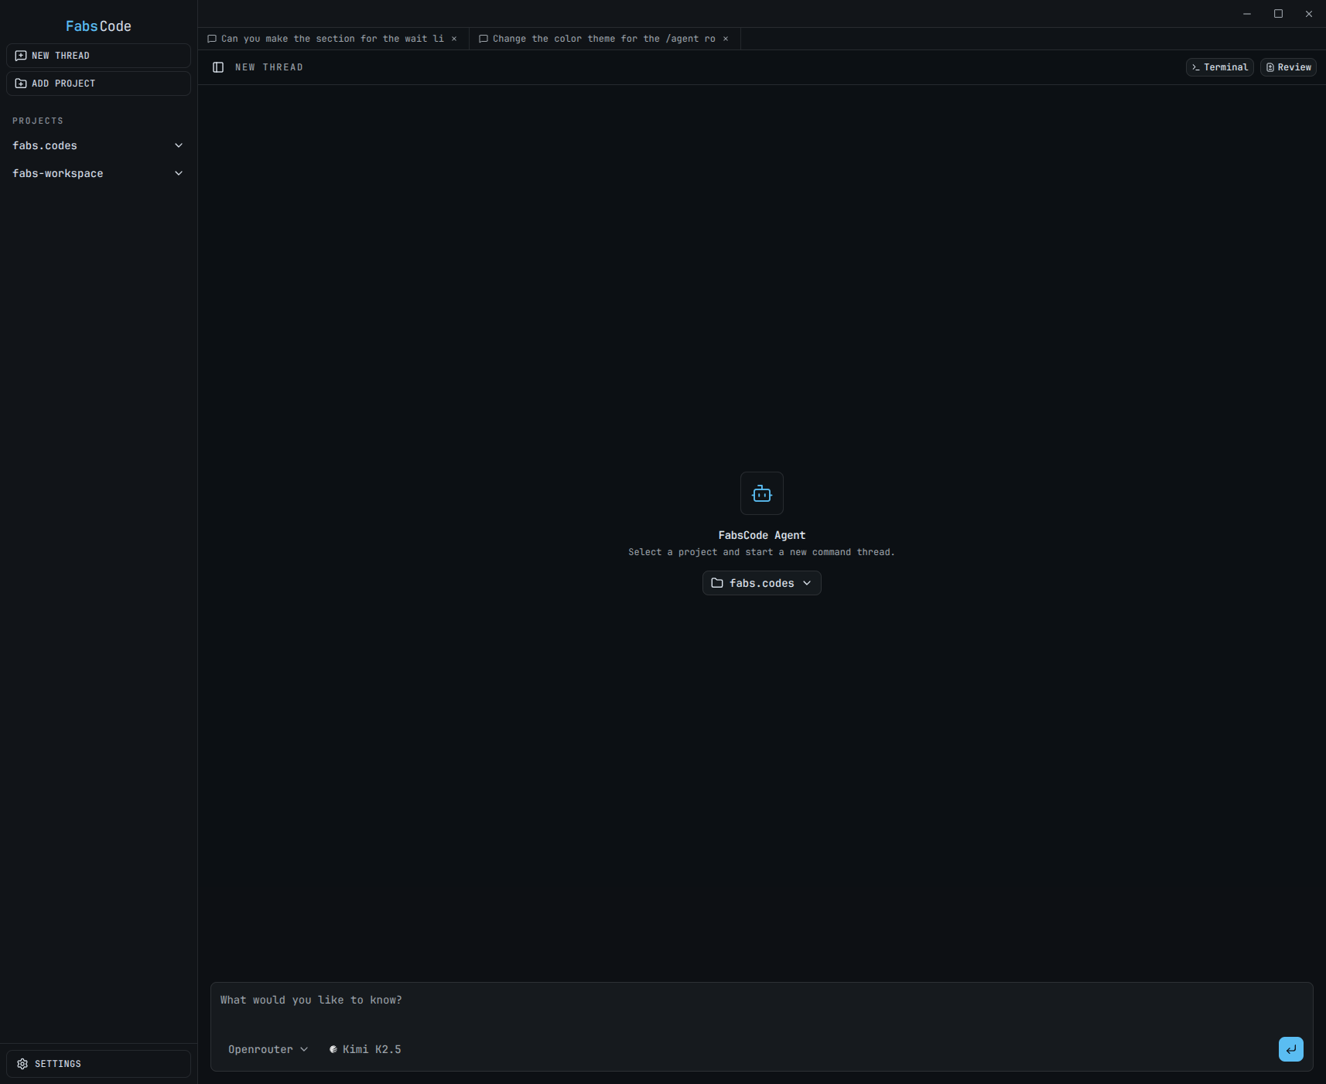Select the 'Change the color theme' tab
This screenshot has height=1084, width=1326.
click(601, 39)
